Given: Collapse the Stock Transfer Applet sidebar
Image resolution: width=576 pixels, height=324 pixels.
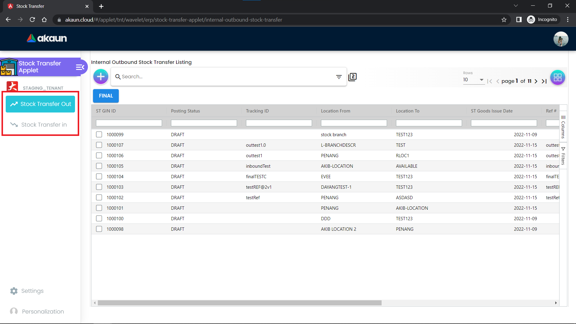Looking at the screenshot, I should coord(80,67).
